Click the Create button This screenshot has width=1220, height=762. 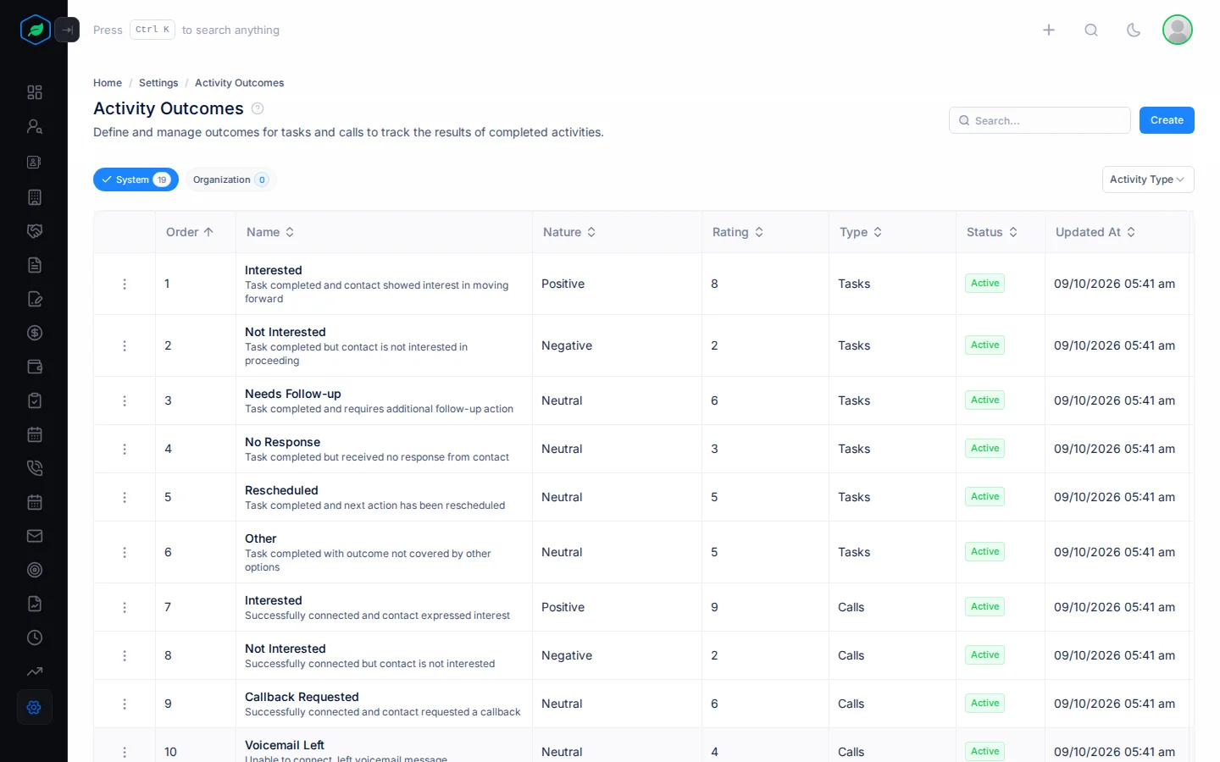coord(1167,120)
